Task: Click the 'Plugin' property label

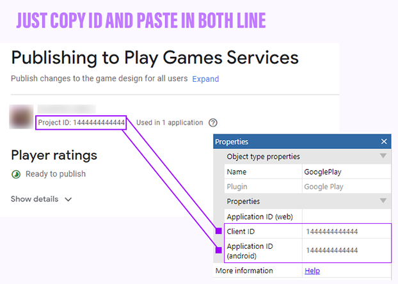Action: pos(237,187)
